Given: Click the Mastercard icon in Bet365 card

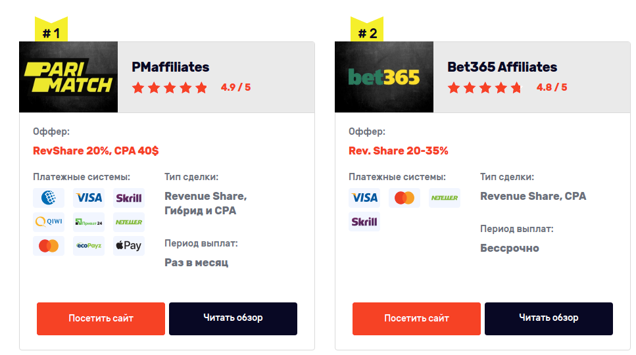Looking at the screenshot, I should (x=404, y=198).
